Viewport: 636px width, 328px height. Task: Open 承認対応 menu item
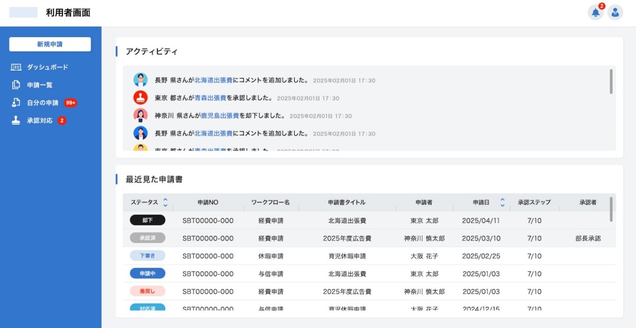pyautogui.click(x=40, y=120)
